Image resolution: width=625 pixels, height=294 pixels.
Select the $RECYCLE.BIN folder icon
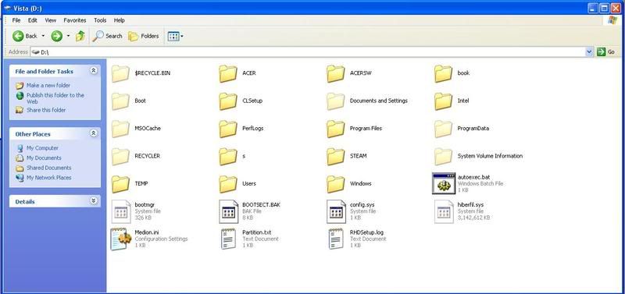click(120, 73)
